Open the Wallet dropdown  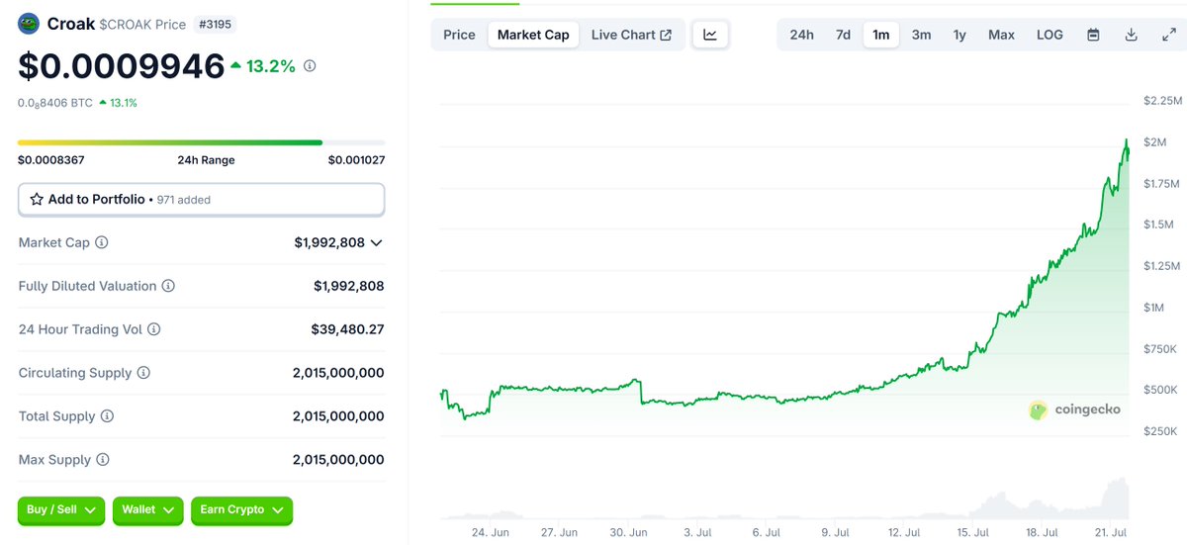click(x=147, y=509)
